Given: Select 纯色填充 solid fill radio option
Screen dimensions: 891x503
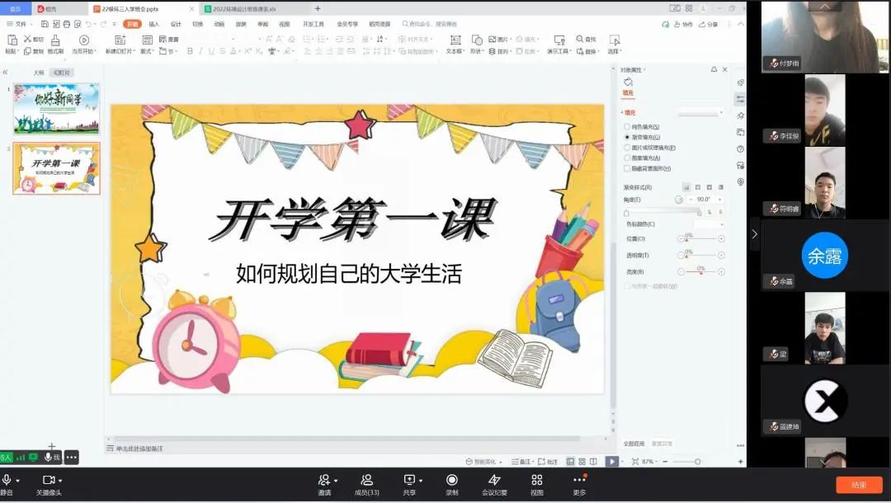Looking at the screenshot, I should coord(628,127).
